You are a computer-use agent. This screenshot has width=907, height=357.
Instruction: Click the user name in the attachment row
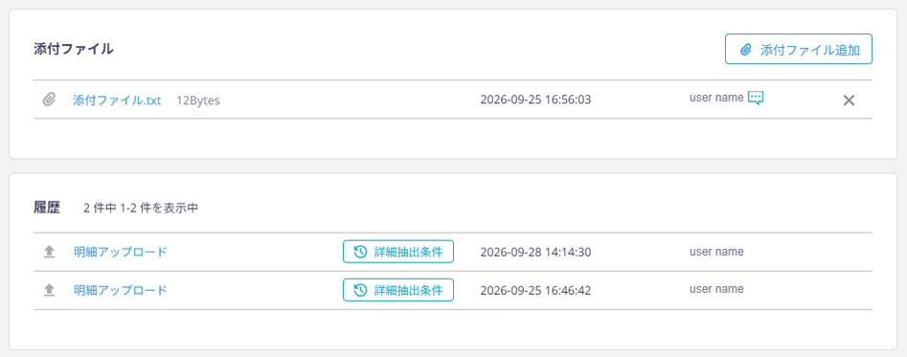[x=716, y=98]
